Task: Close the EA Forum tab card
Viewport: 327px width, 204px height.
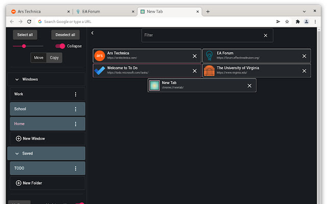Action: (x=305, y=56)
